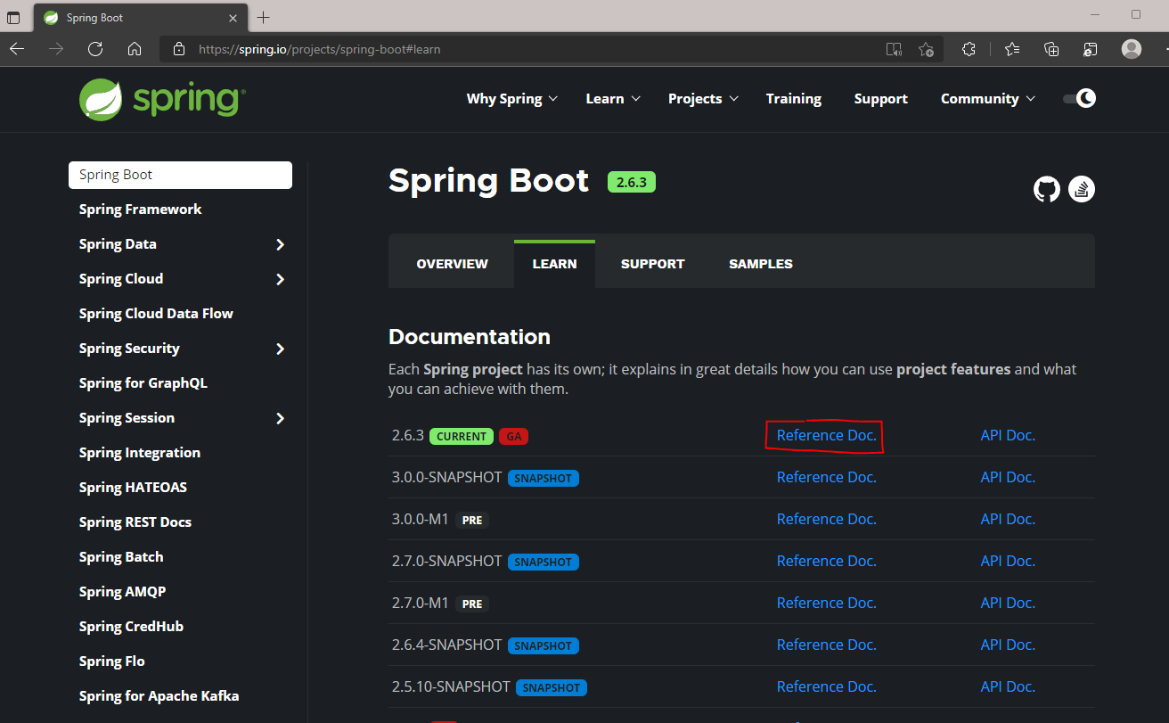Viewport: 1169px width, 723px height.
Task: Open API Doc. for 2.6.3
Action: [1008, 435]
